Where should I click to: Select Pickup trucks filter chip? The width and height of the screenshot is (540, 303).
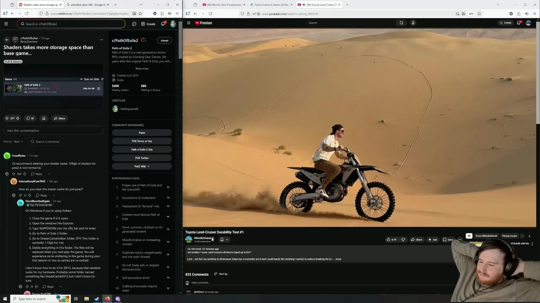coord(509,236)
